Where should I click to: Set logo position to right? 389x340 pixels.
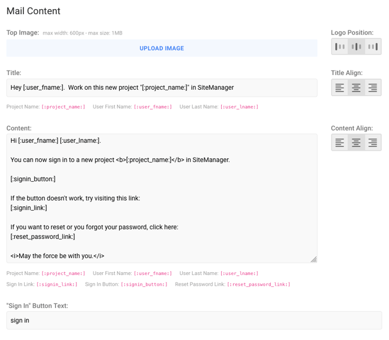pos(373,46)
